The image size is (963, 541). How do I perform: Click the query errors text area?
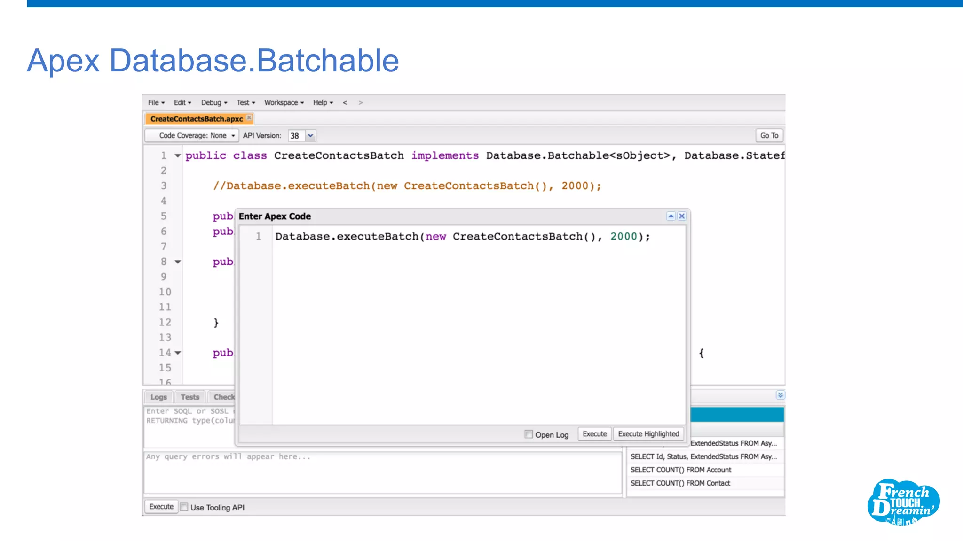[x=382, y=473]
